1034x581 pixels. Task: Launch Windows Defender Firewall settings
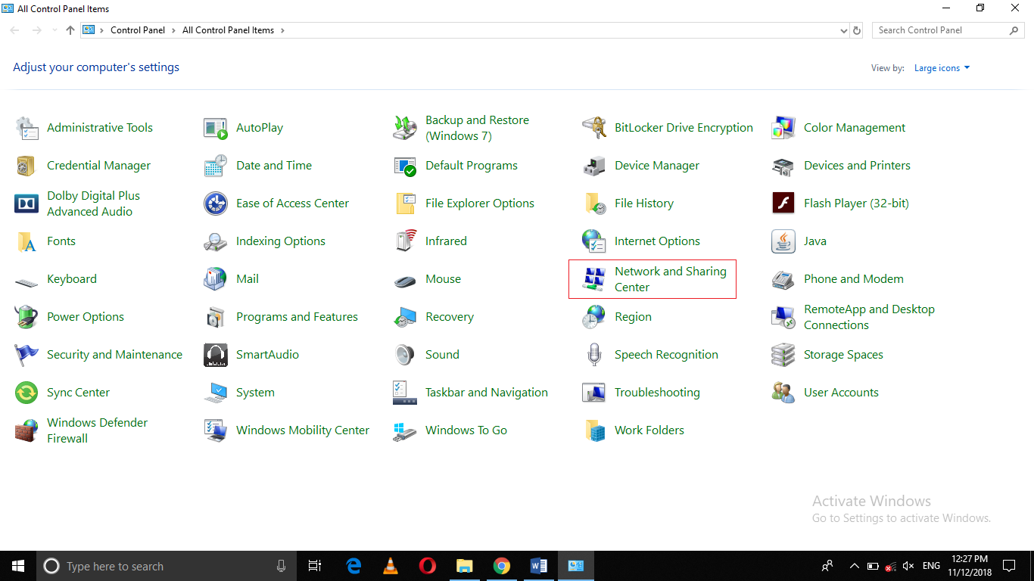pos(97,430)
